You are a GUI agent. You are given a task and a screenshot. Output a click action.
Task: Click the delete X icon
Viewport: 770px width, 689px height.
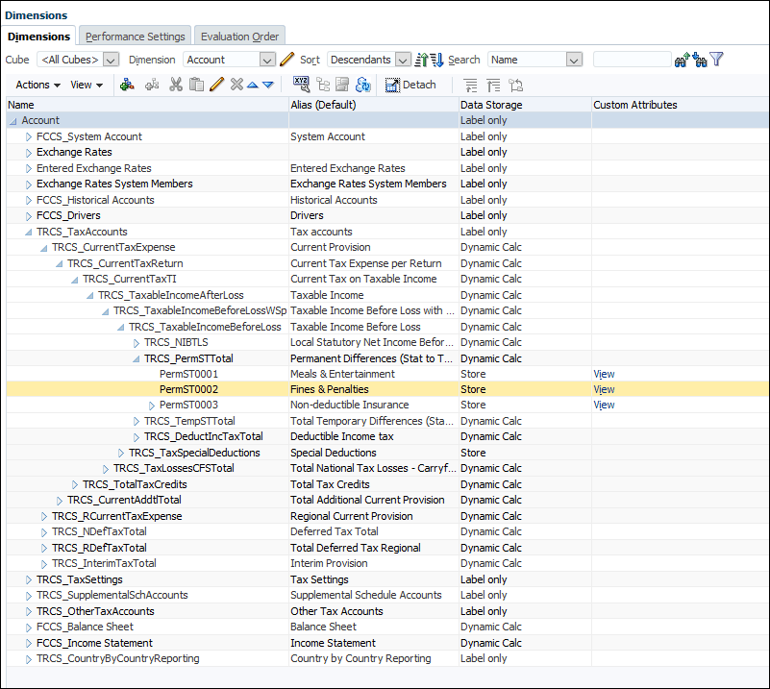point(236,85)
